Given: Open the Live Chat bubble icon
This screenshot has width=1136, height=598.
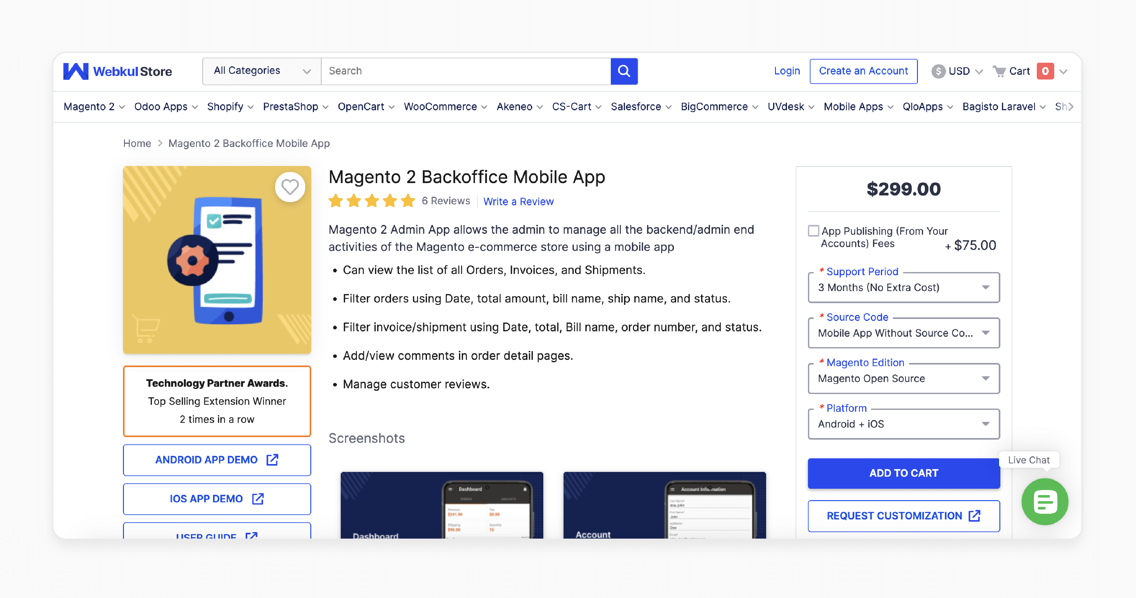Looking at the screenshot, I should 1045,501.
